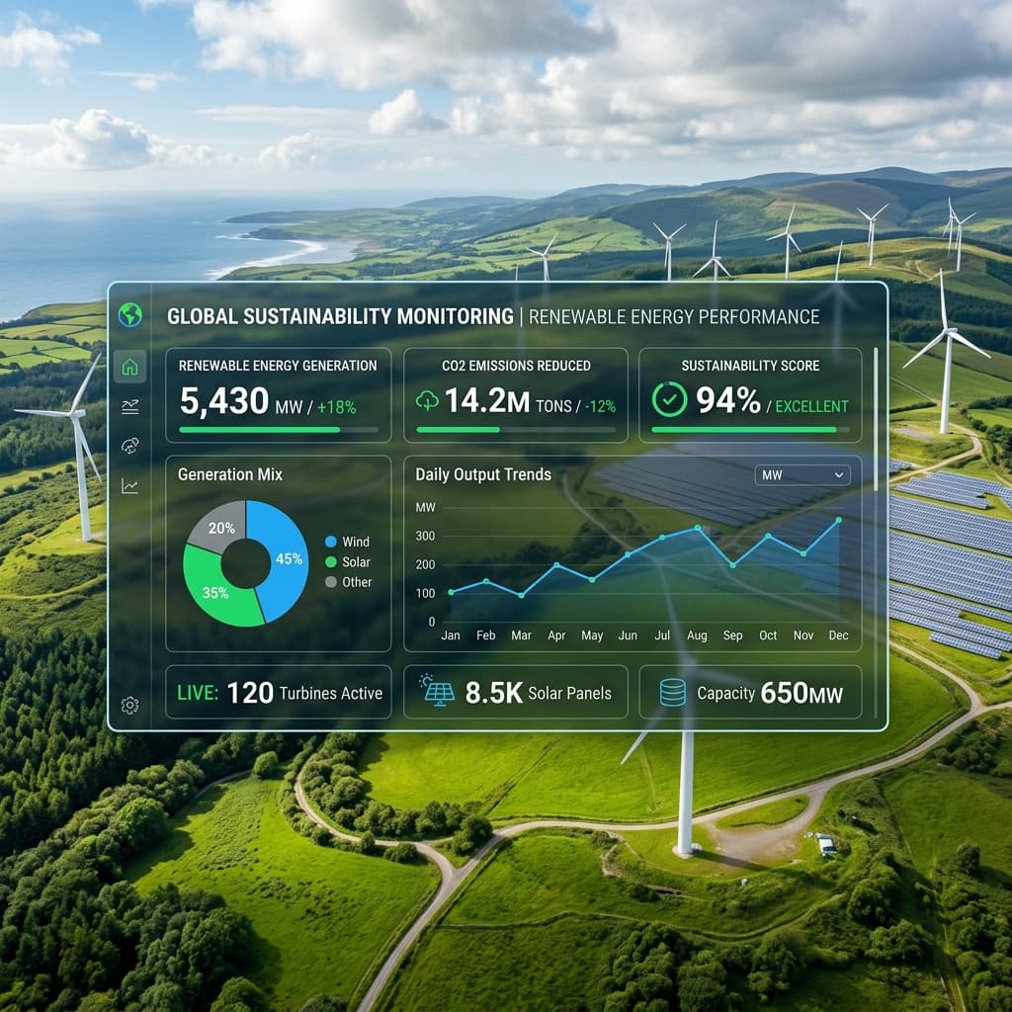1012x1012 pixels.
Task: Click the Capacity database stack icon
Action: click(x=672, y=693)
